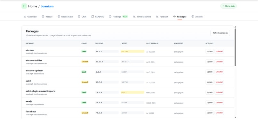Screen dimensions: 258x123
Task: Open the README tab
Action: point(98,17)
